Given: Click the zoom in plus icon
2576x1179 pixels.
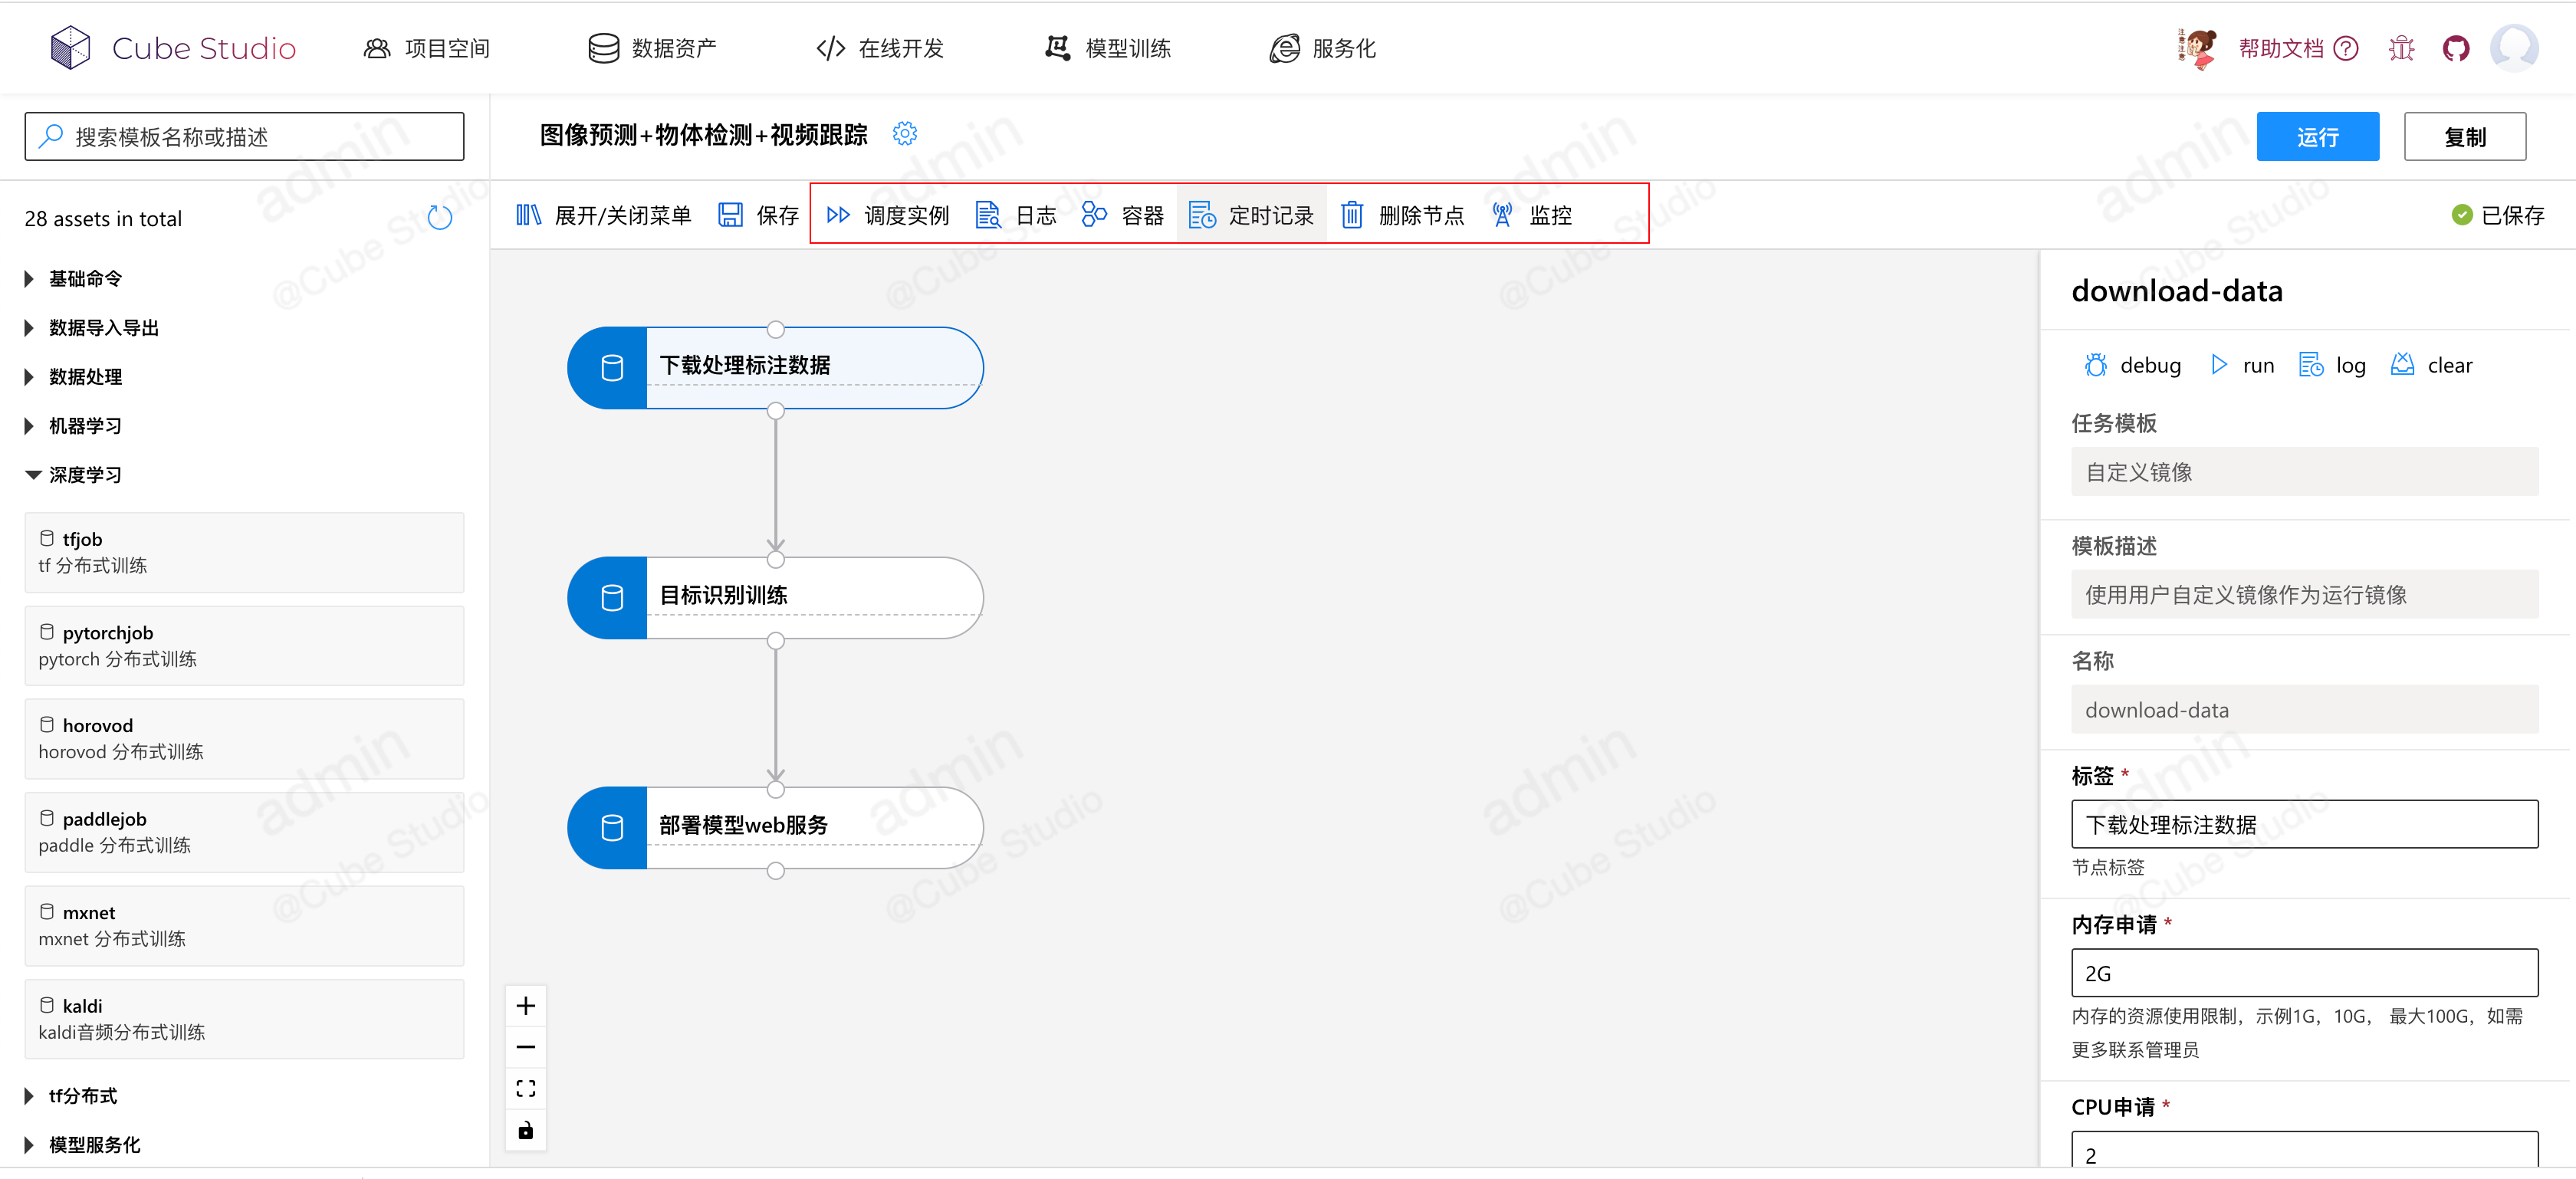Looking at the screenshot, I should (526, 1006).
